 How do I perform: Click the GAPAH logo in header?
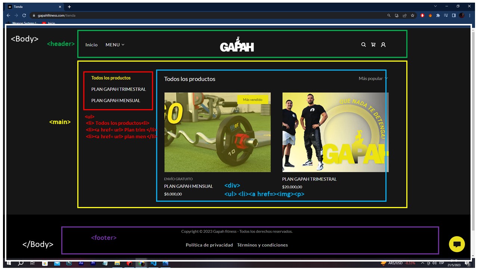pos(237,45)
